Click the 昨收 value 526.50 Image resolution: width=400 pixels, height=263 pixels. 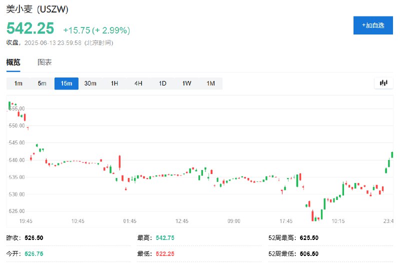click(x=34, y=237)
